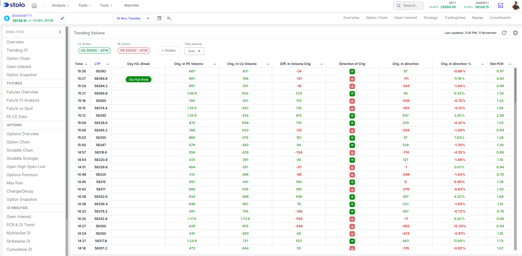Click the edit pencil beside BANKNIFTY
522x256 pixels.
[62, 18]
